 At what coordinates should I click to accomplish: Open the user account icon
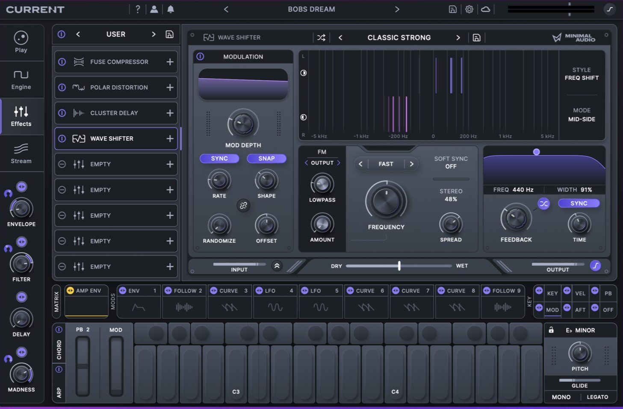pos(154,9)
